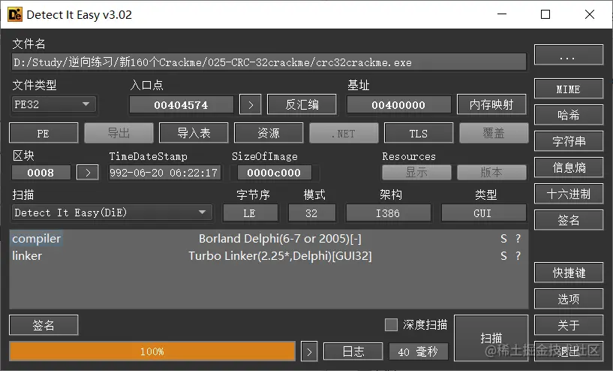Open the 选项 options dialog
Image resolution: width=613 pixels, height=371 pixels.
tap(569, 299)
